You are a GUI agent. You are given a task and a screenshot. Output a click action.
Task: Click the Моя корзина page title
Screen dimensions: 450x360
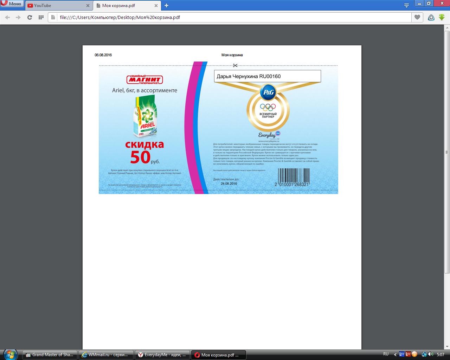[x=232, y=55]
